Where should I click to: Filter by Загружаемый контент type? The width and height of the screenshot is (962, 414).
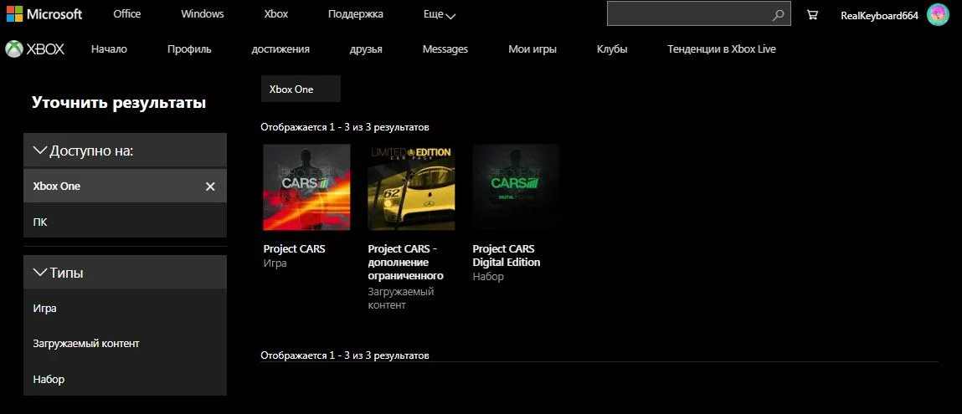tap(125, 344)
